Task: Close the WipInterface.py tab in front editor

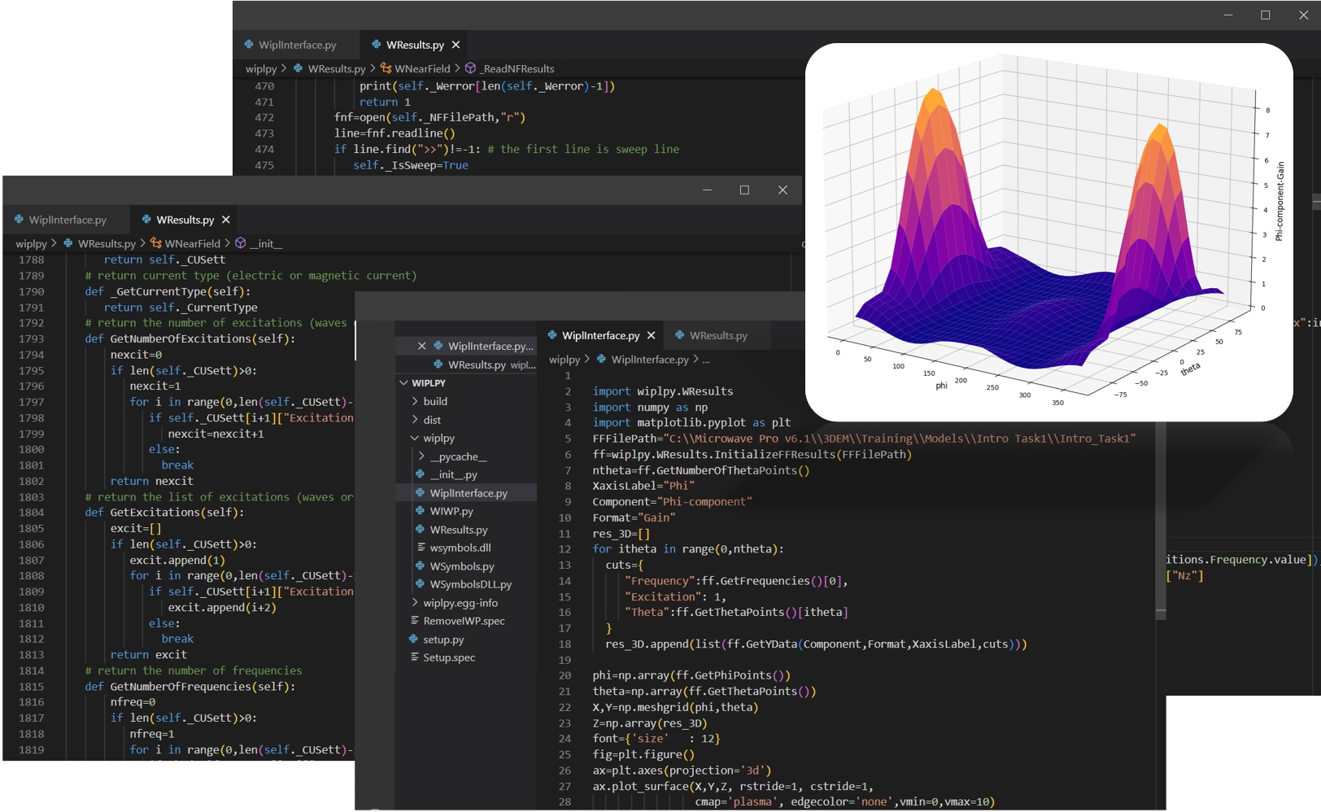Action: click(x=651, y=335)
